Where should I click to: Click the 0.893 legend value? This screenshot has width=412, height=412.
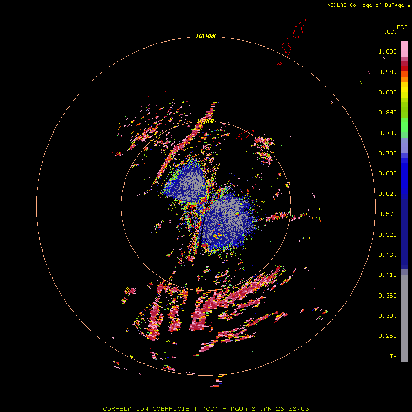[388, 92]
